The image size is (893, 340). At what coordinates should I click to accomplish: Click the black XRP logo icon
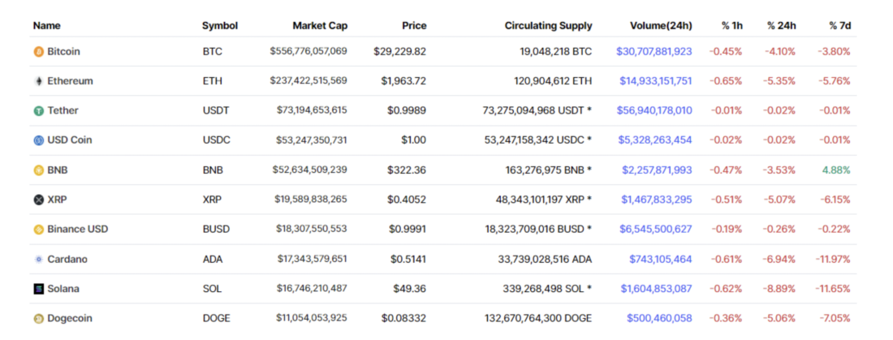click(x=38, y=200)
